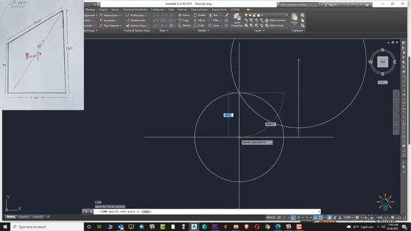
Task: Open the Express Tools ribbon tab
Action: pos(219,10)
